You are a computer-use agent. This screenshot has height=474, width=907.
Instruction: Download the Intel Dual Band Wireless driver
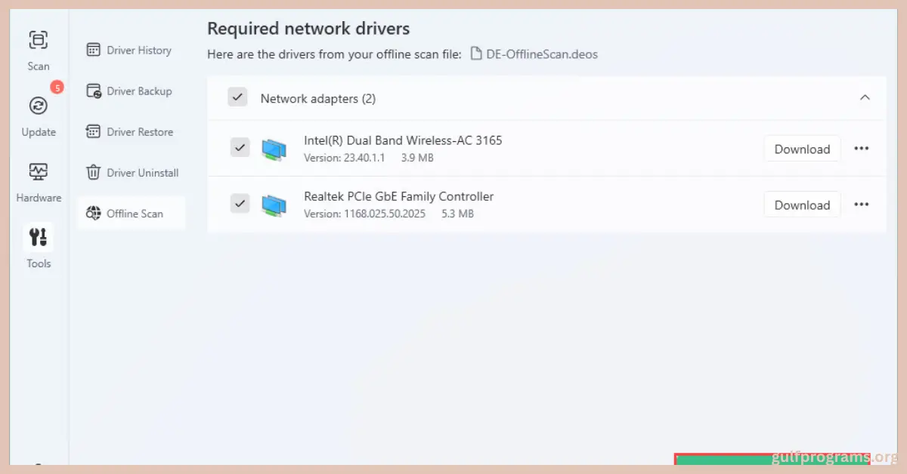802,149
